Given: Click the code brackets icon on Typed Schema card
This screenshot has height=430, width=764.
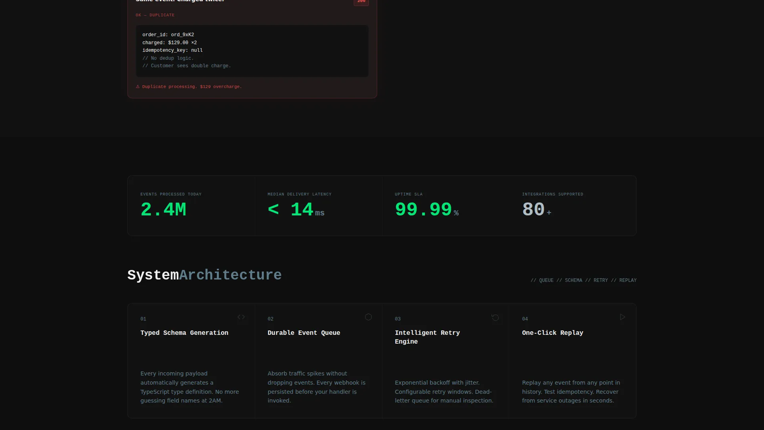Looking at the screenshot, I should click(241, 317).
